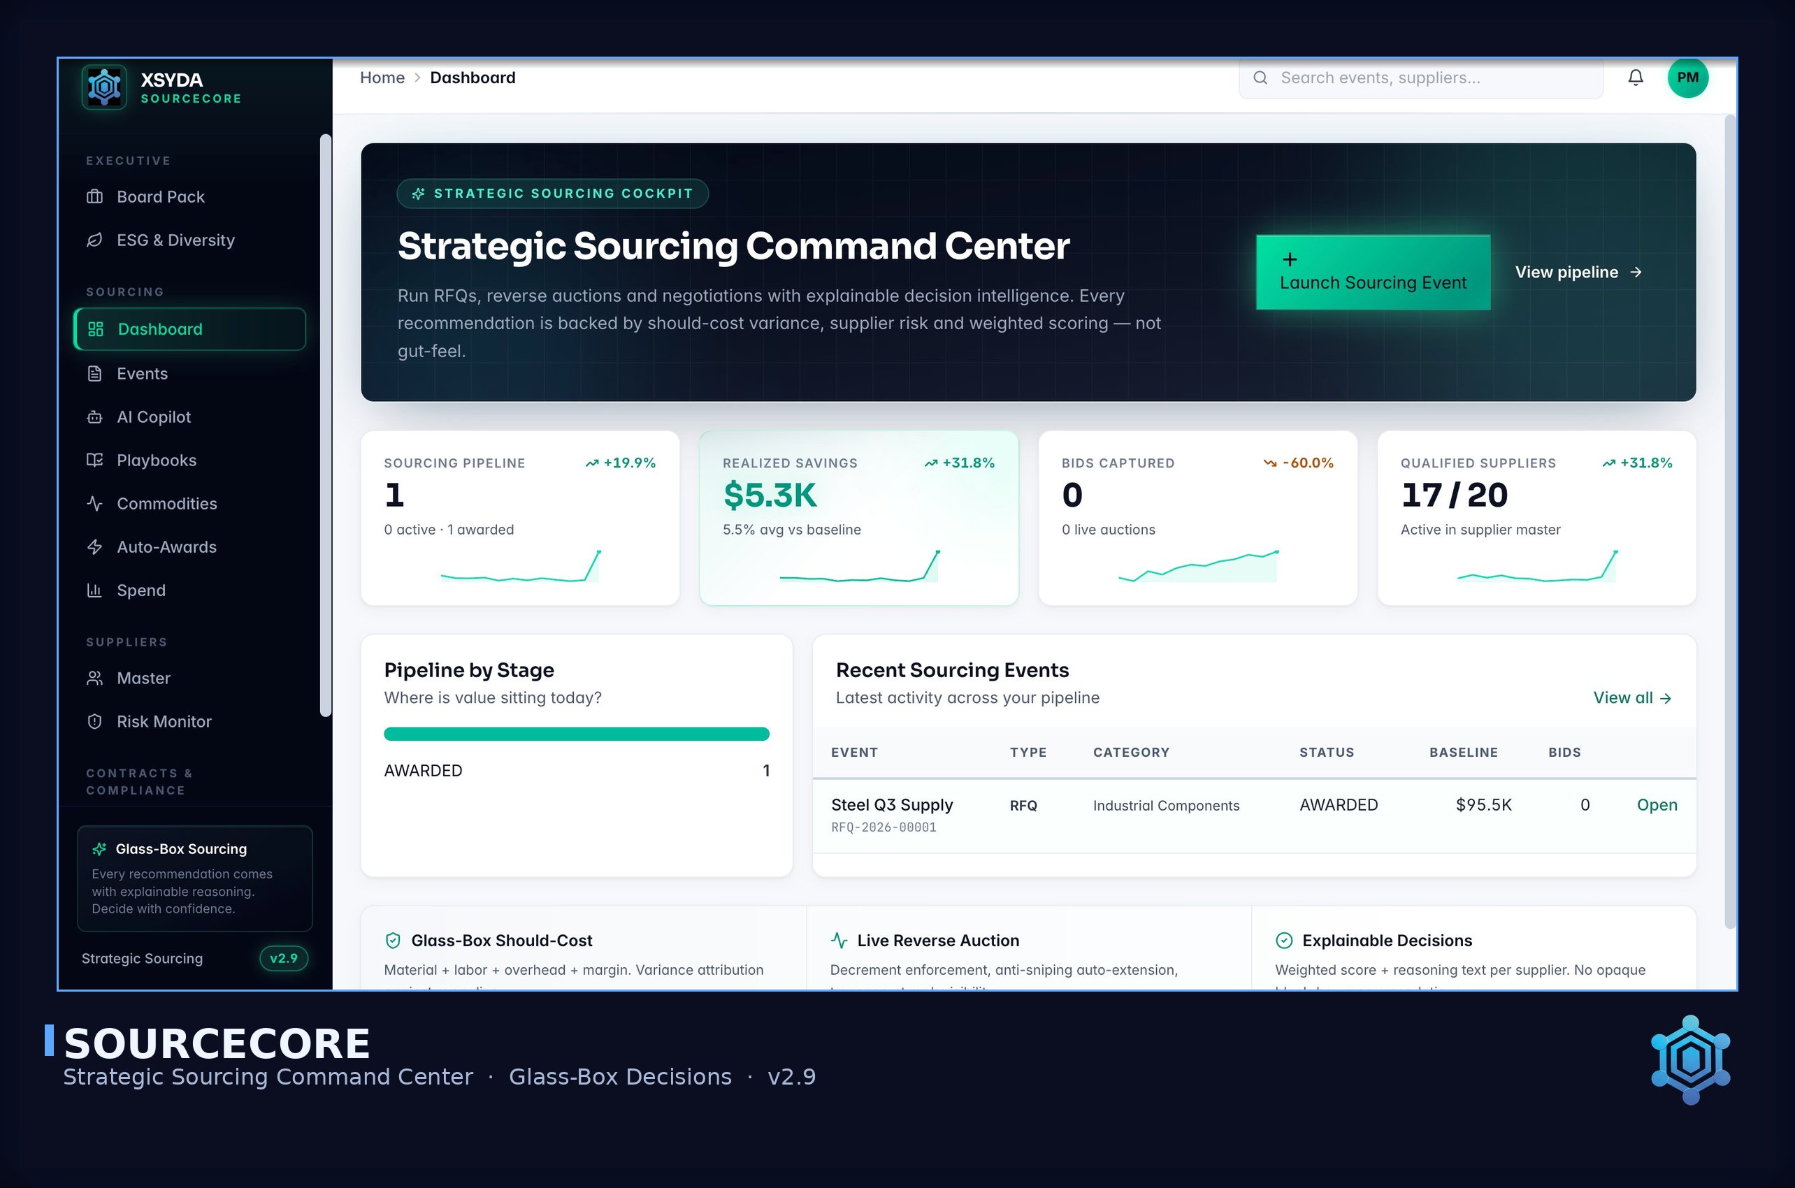Click the plus icon on Launch Sourcing Event

point(1290,259)
